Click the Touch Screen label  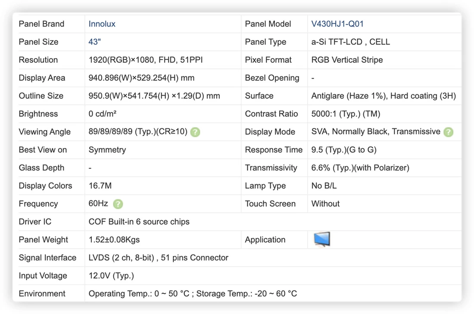point(270,204)
